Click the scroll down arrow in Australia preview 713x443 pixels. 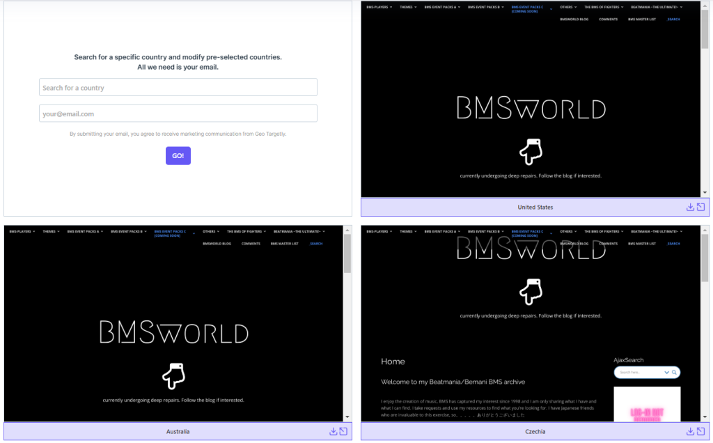[x=347, y=417]
